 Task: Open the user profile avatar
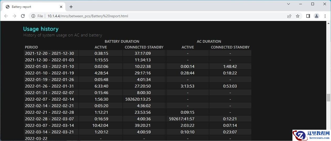click(x=317, y=16)
